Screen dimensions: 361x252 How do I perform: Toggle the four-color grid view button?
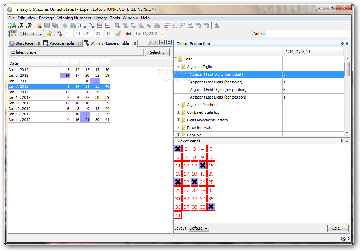point(13,34)
